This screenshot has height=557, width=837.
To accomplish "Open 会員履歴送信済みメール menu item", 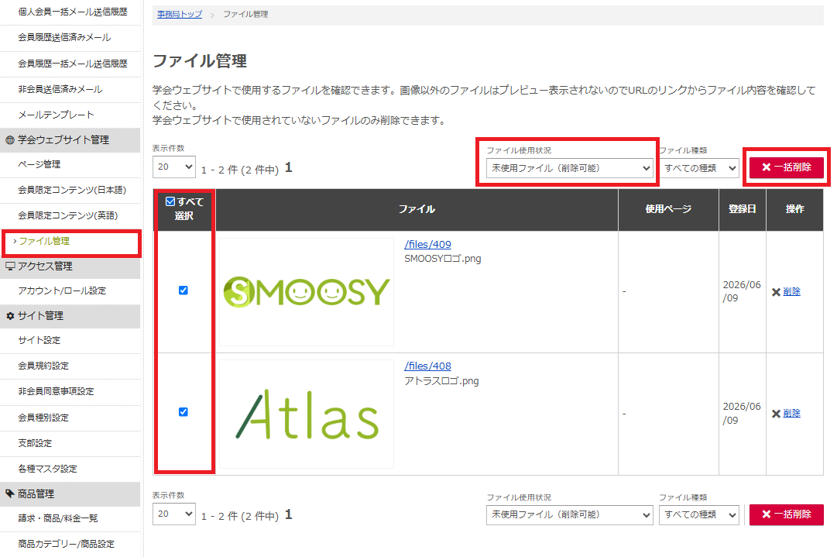I will click(64, 37).
